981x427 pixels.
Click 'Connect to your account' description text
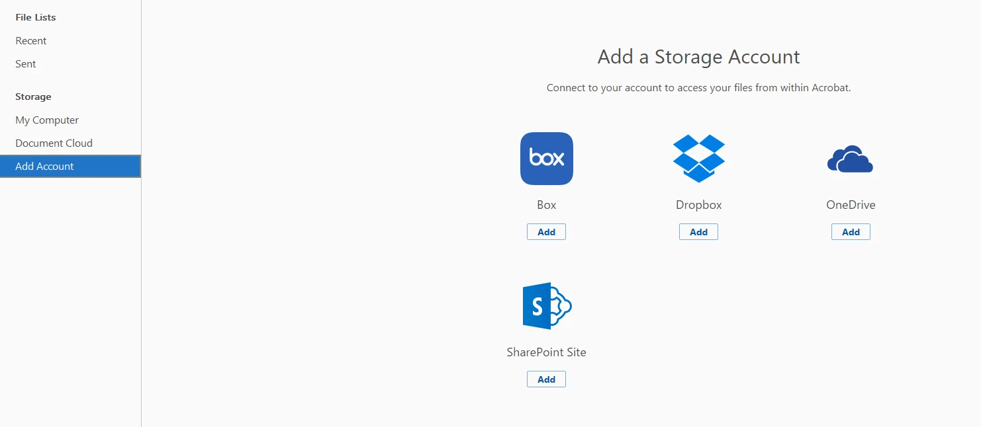point(699,88)
